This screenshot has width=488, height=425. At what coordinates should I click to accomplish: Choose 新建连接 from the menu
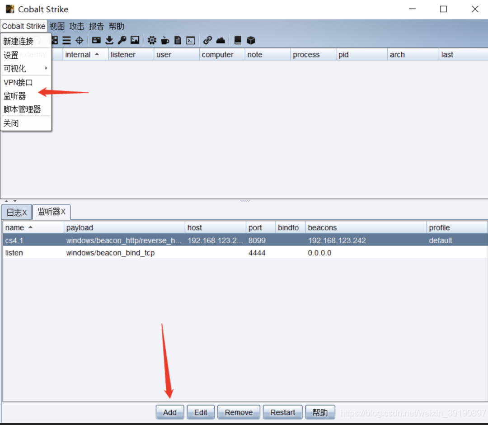pos(26,41)
